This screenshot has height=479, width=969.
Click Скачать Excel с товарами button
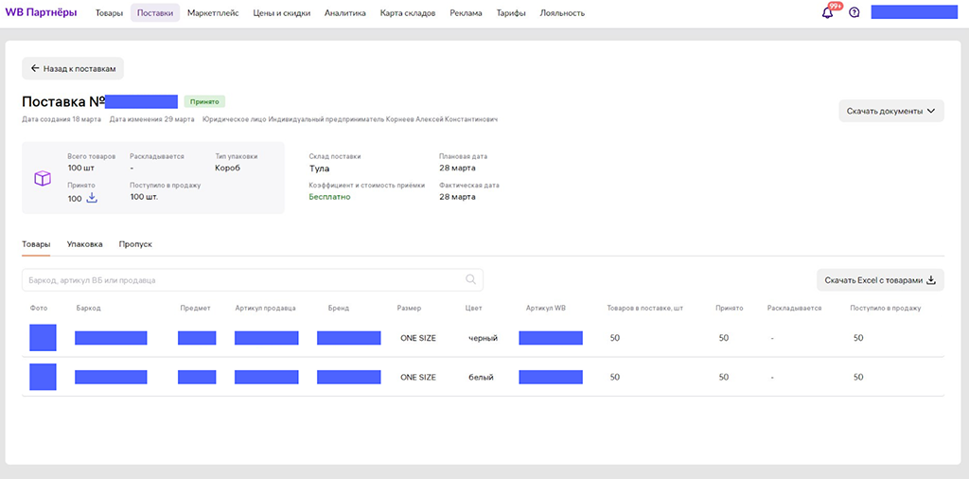coord(880,280)
